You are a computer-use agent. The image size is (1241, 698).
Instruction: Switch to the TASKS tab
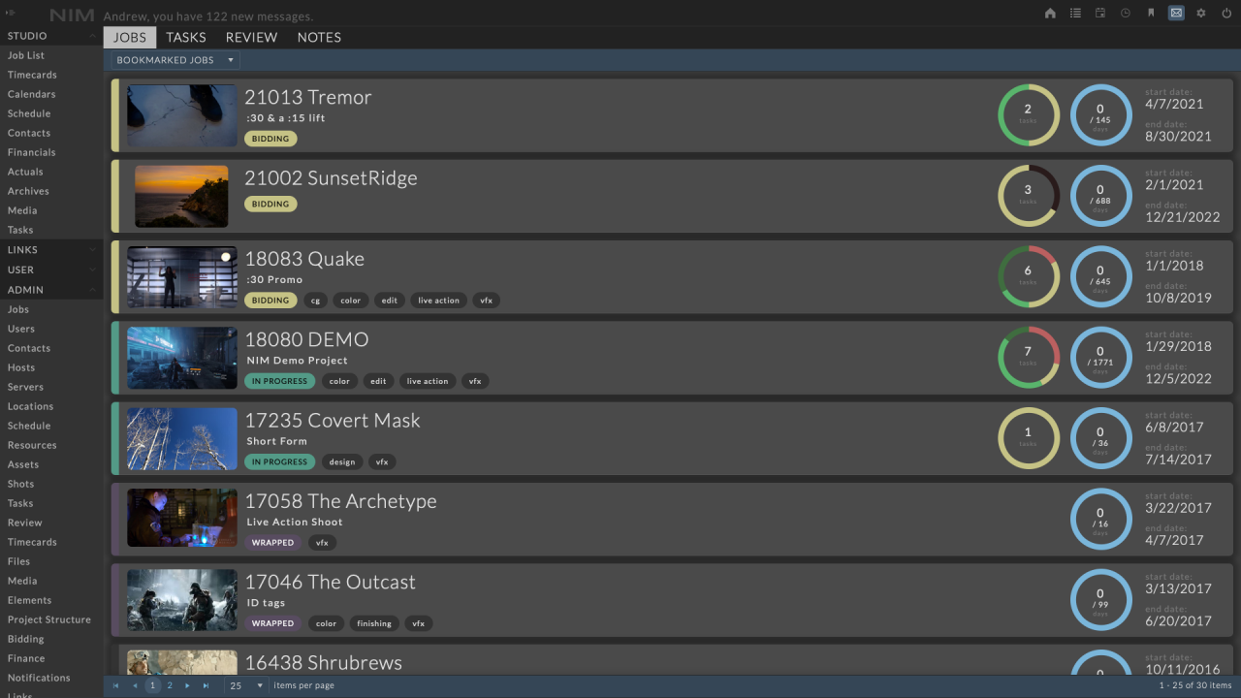click(185, 37)
